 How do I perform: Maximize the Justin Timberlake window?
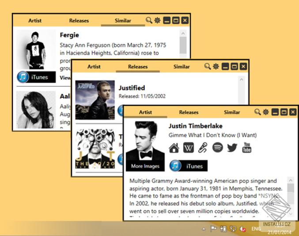tap(284, 112)
